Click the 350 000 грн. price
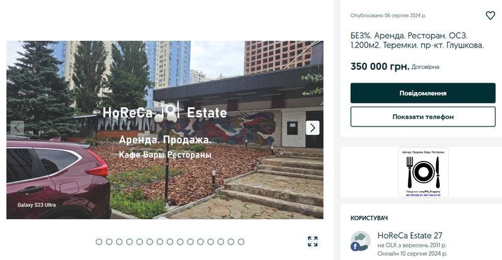The image size is (502, 260). pyautogui.click(x=380, y=66)
